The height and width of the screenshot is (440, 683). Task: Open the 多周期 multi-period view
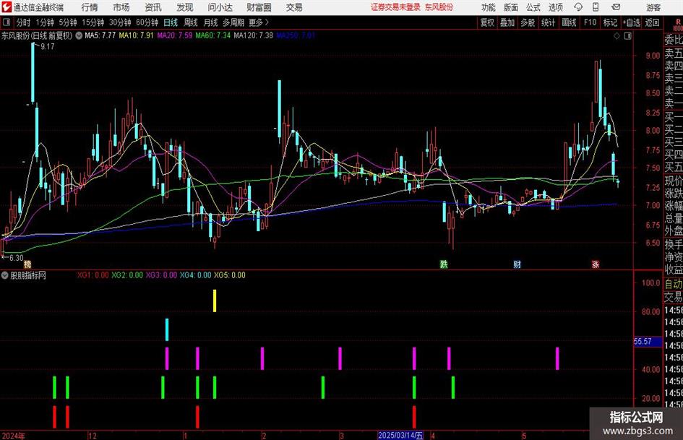pyautogui.click(x=233, y=22)
